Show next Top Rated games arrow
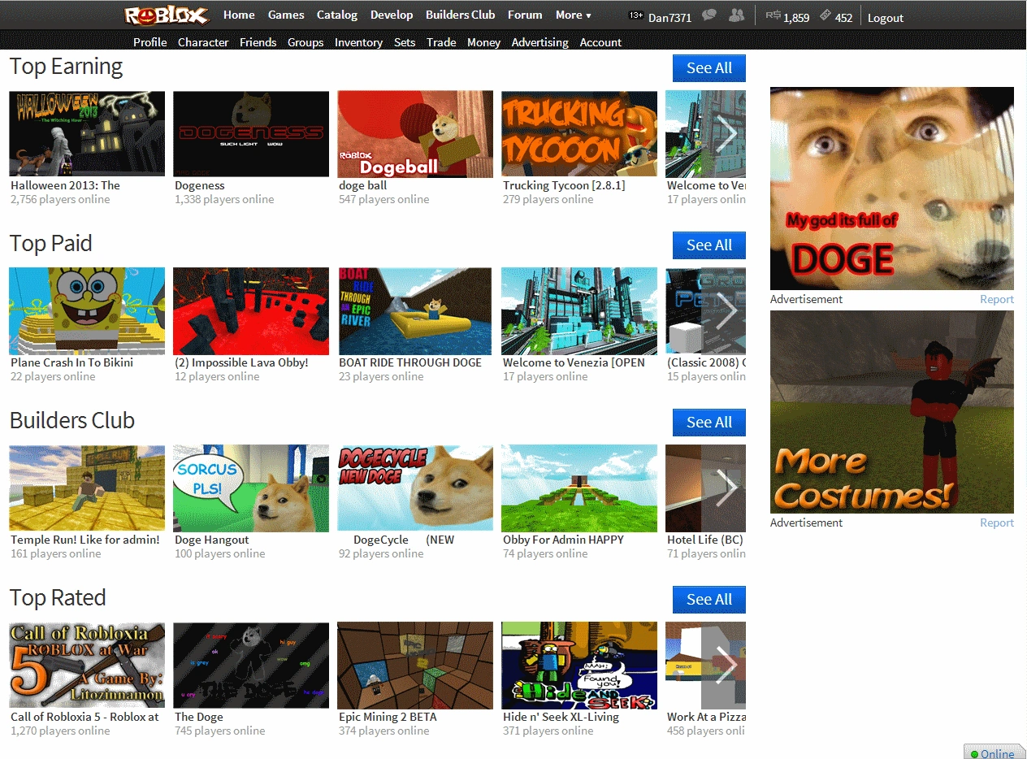 724,665
